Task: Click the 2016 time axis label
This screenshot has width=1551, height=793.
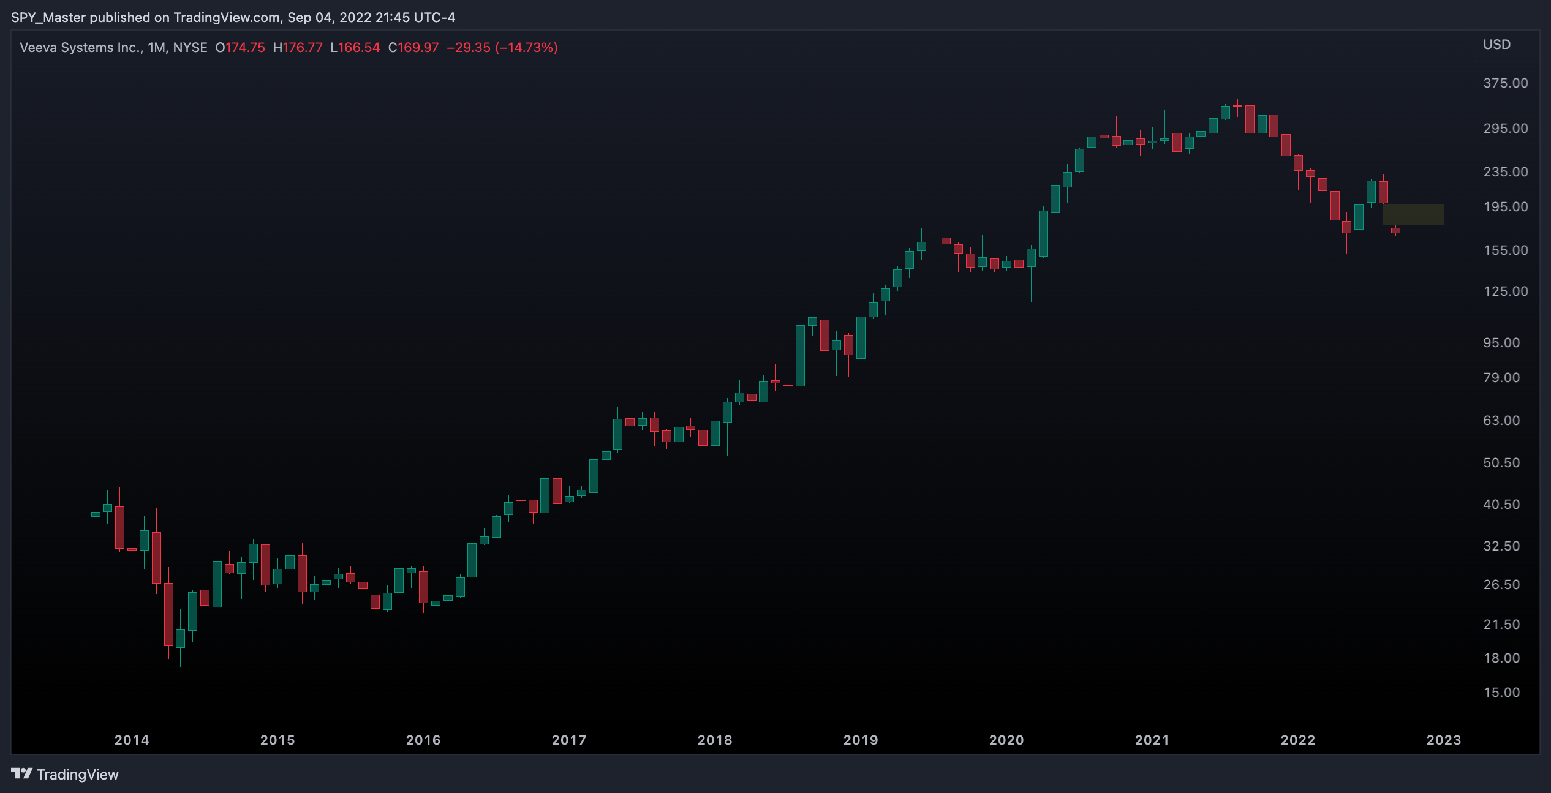Action: [x=423, y=740]
